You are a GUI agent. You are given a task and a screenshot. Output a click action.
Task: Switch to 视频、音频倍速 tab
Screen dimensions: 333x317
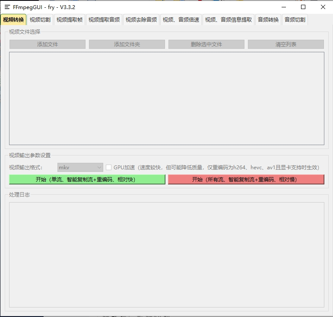(x=181, y=20)
